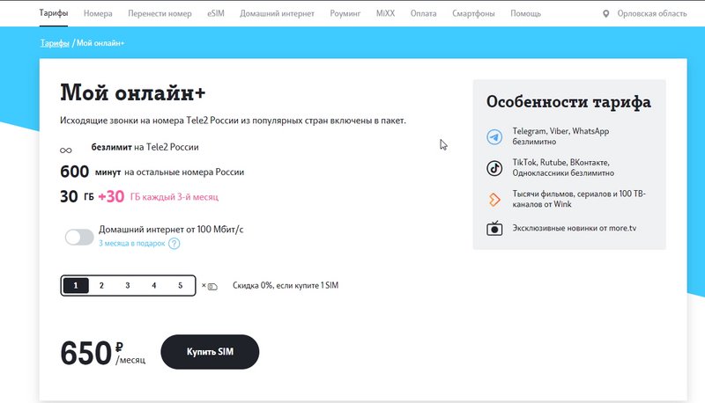This screenshot has height=403, width=705.
Task: Select 3 SIMs in quantity selector
Action: 128,285
